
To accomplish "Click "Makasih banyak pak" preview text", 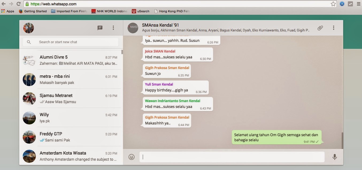I will (57, 83).
